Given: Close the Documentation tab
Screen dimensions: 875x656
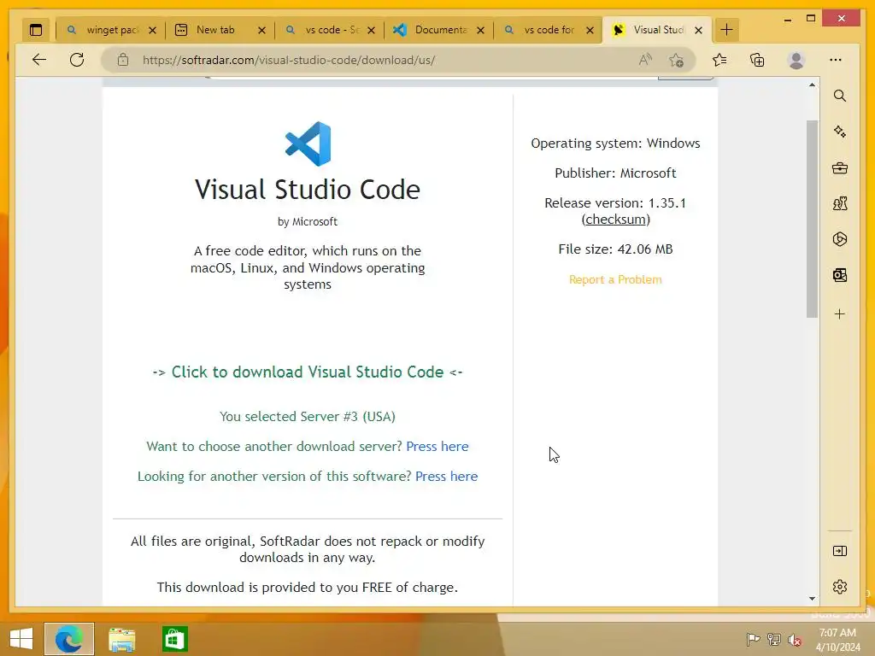Looking at the screenshot, I should point(480,30).
